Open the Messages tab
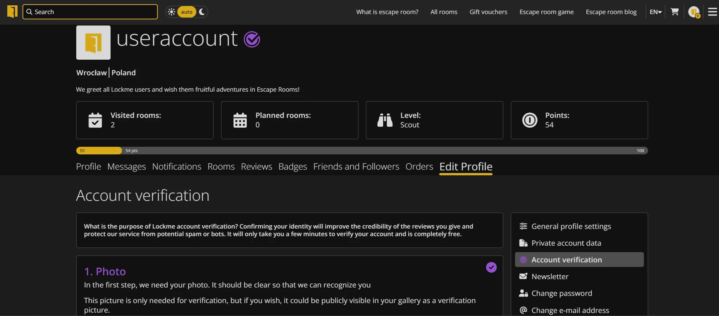The image size is (719, 316). 127,167
